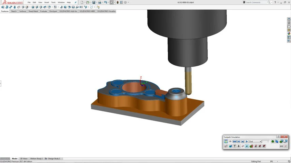Rewind toolpath simulation to the start
This screenshot has height=163, width=291.
coord(234,141)
